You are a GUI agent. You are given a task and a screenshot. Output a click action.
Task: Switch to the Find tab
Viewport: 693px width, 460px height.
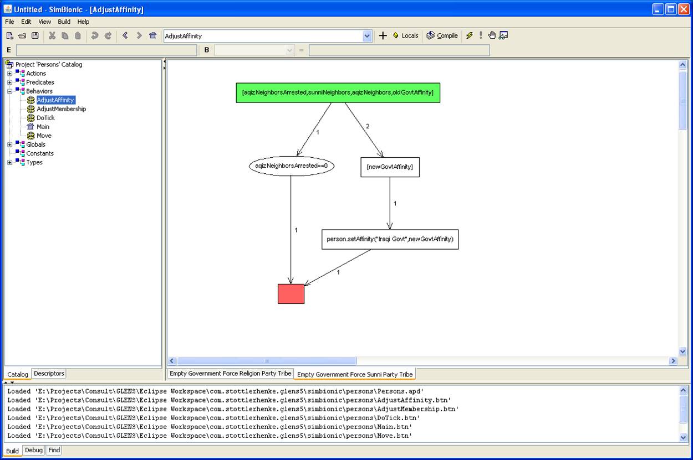pyautogui.click(x=54, y=450)
